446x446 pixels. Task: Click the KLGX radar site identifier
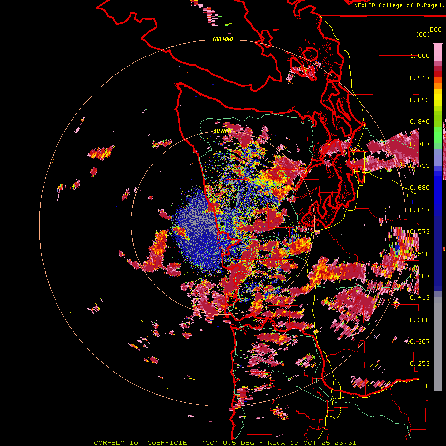click(x=276, y=443)
